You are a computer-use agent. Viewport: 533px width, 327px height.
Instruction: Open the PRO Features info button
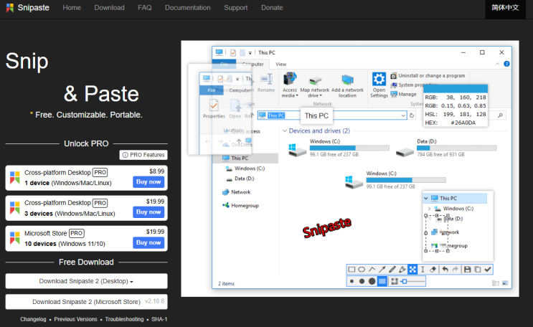point(143,155)
